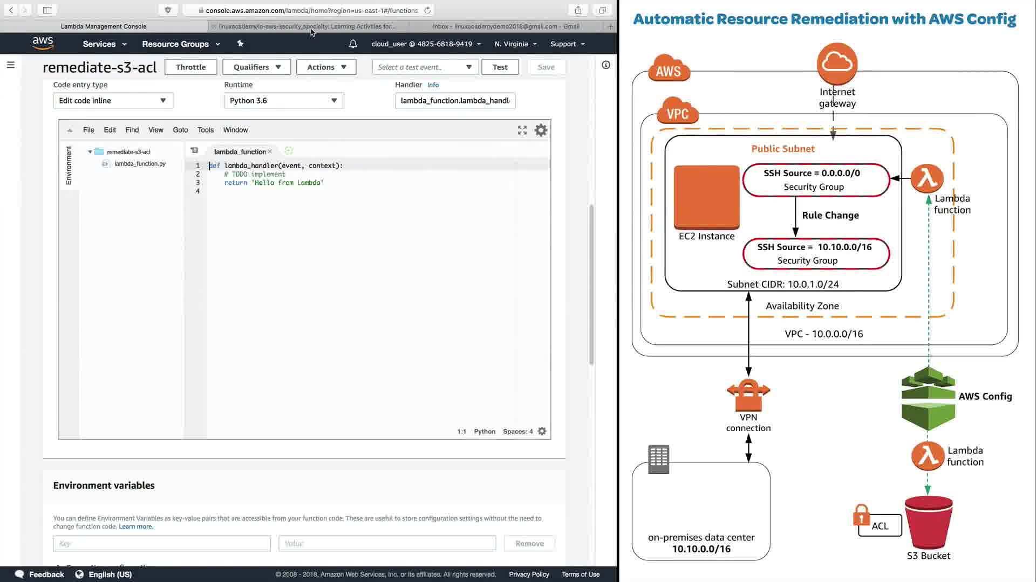
Task: Open the Runtime Python 3.6 dropdown
Action: (284, 100)
